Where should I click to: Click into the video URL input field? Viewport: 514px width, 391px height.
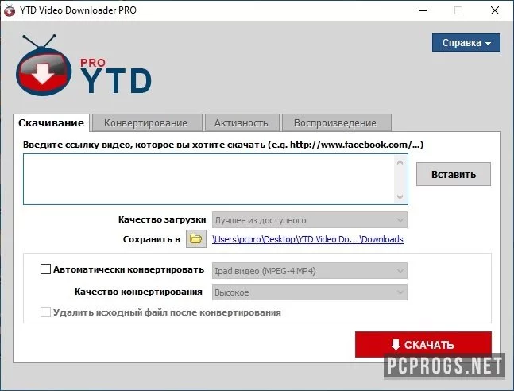(208, 180)
